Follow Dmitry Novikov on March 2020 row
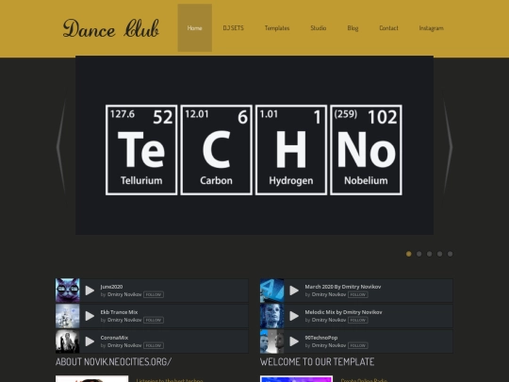This screenshot has width=509, height=382. [x=358, y=294]
